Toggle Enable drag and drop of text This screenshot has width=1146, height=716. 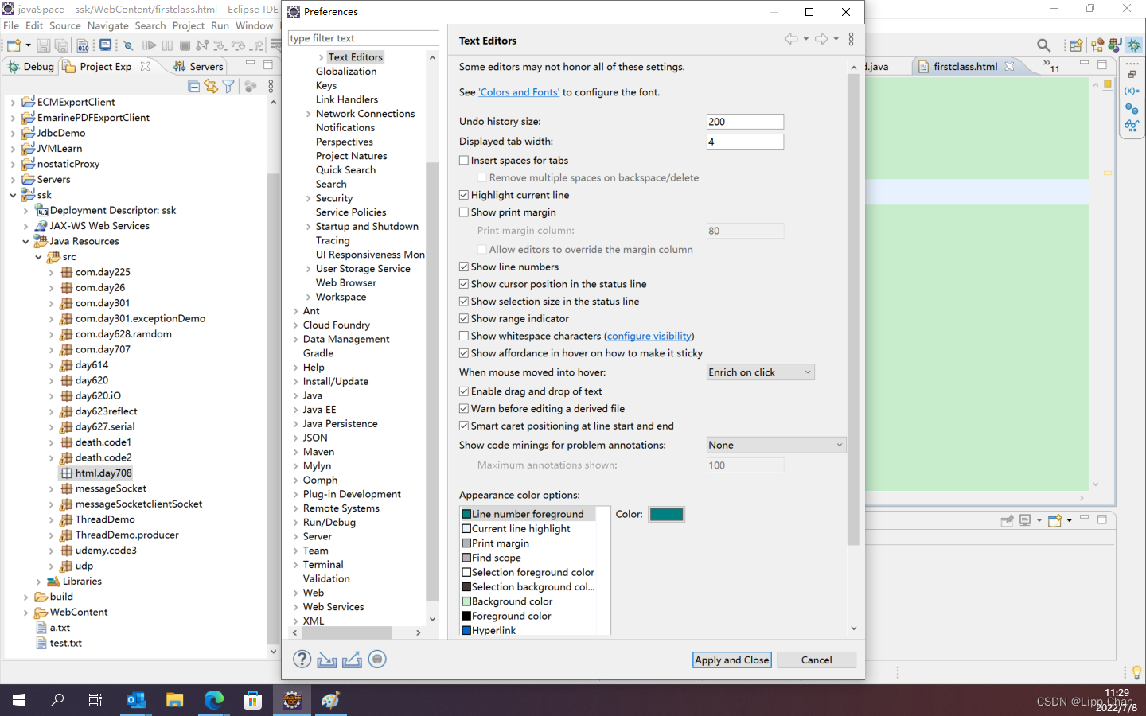[x=464, y=391]
